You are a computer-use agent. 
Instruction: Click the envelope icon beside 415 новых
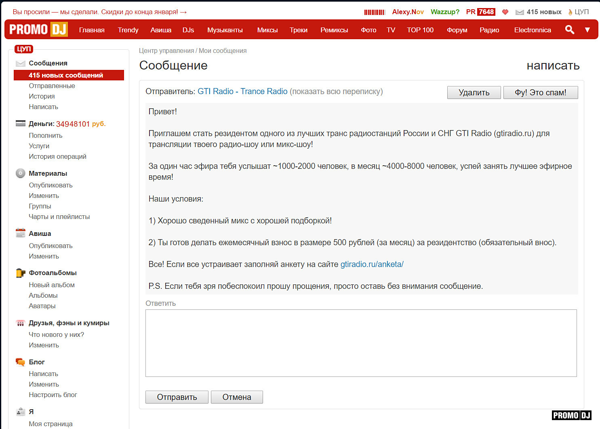519,12
